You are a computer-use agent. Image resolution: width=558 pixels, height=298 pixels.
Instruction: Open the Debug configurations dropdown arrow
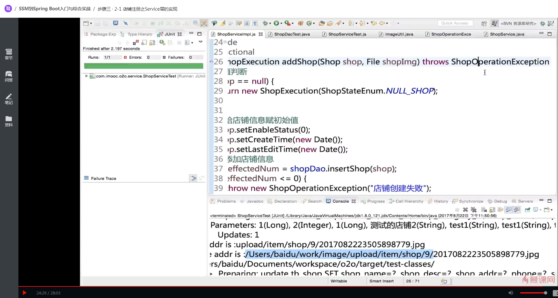pos(270,23)
